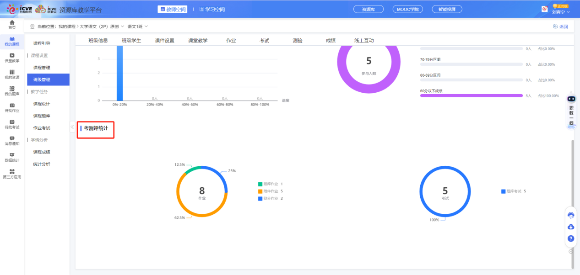580x275 pixels.
Task: Toggle the 题库考试 legend item
Action: pyautogui.click(x=513, y=191)
